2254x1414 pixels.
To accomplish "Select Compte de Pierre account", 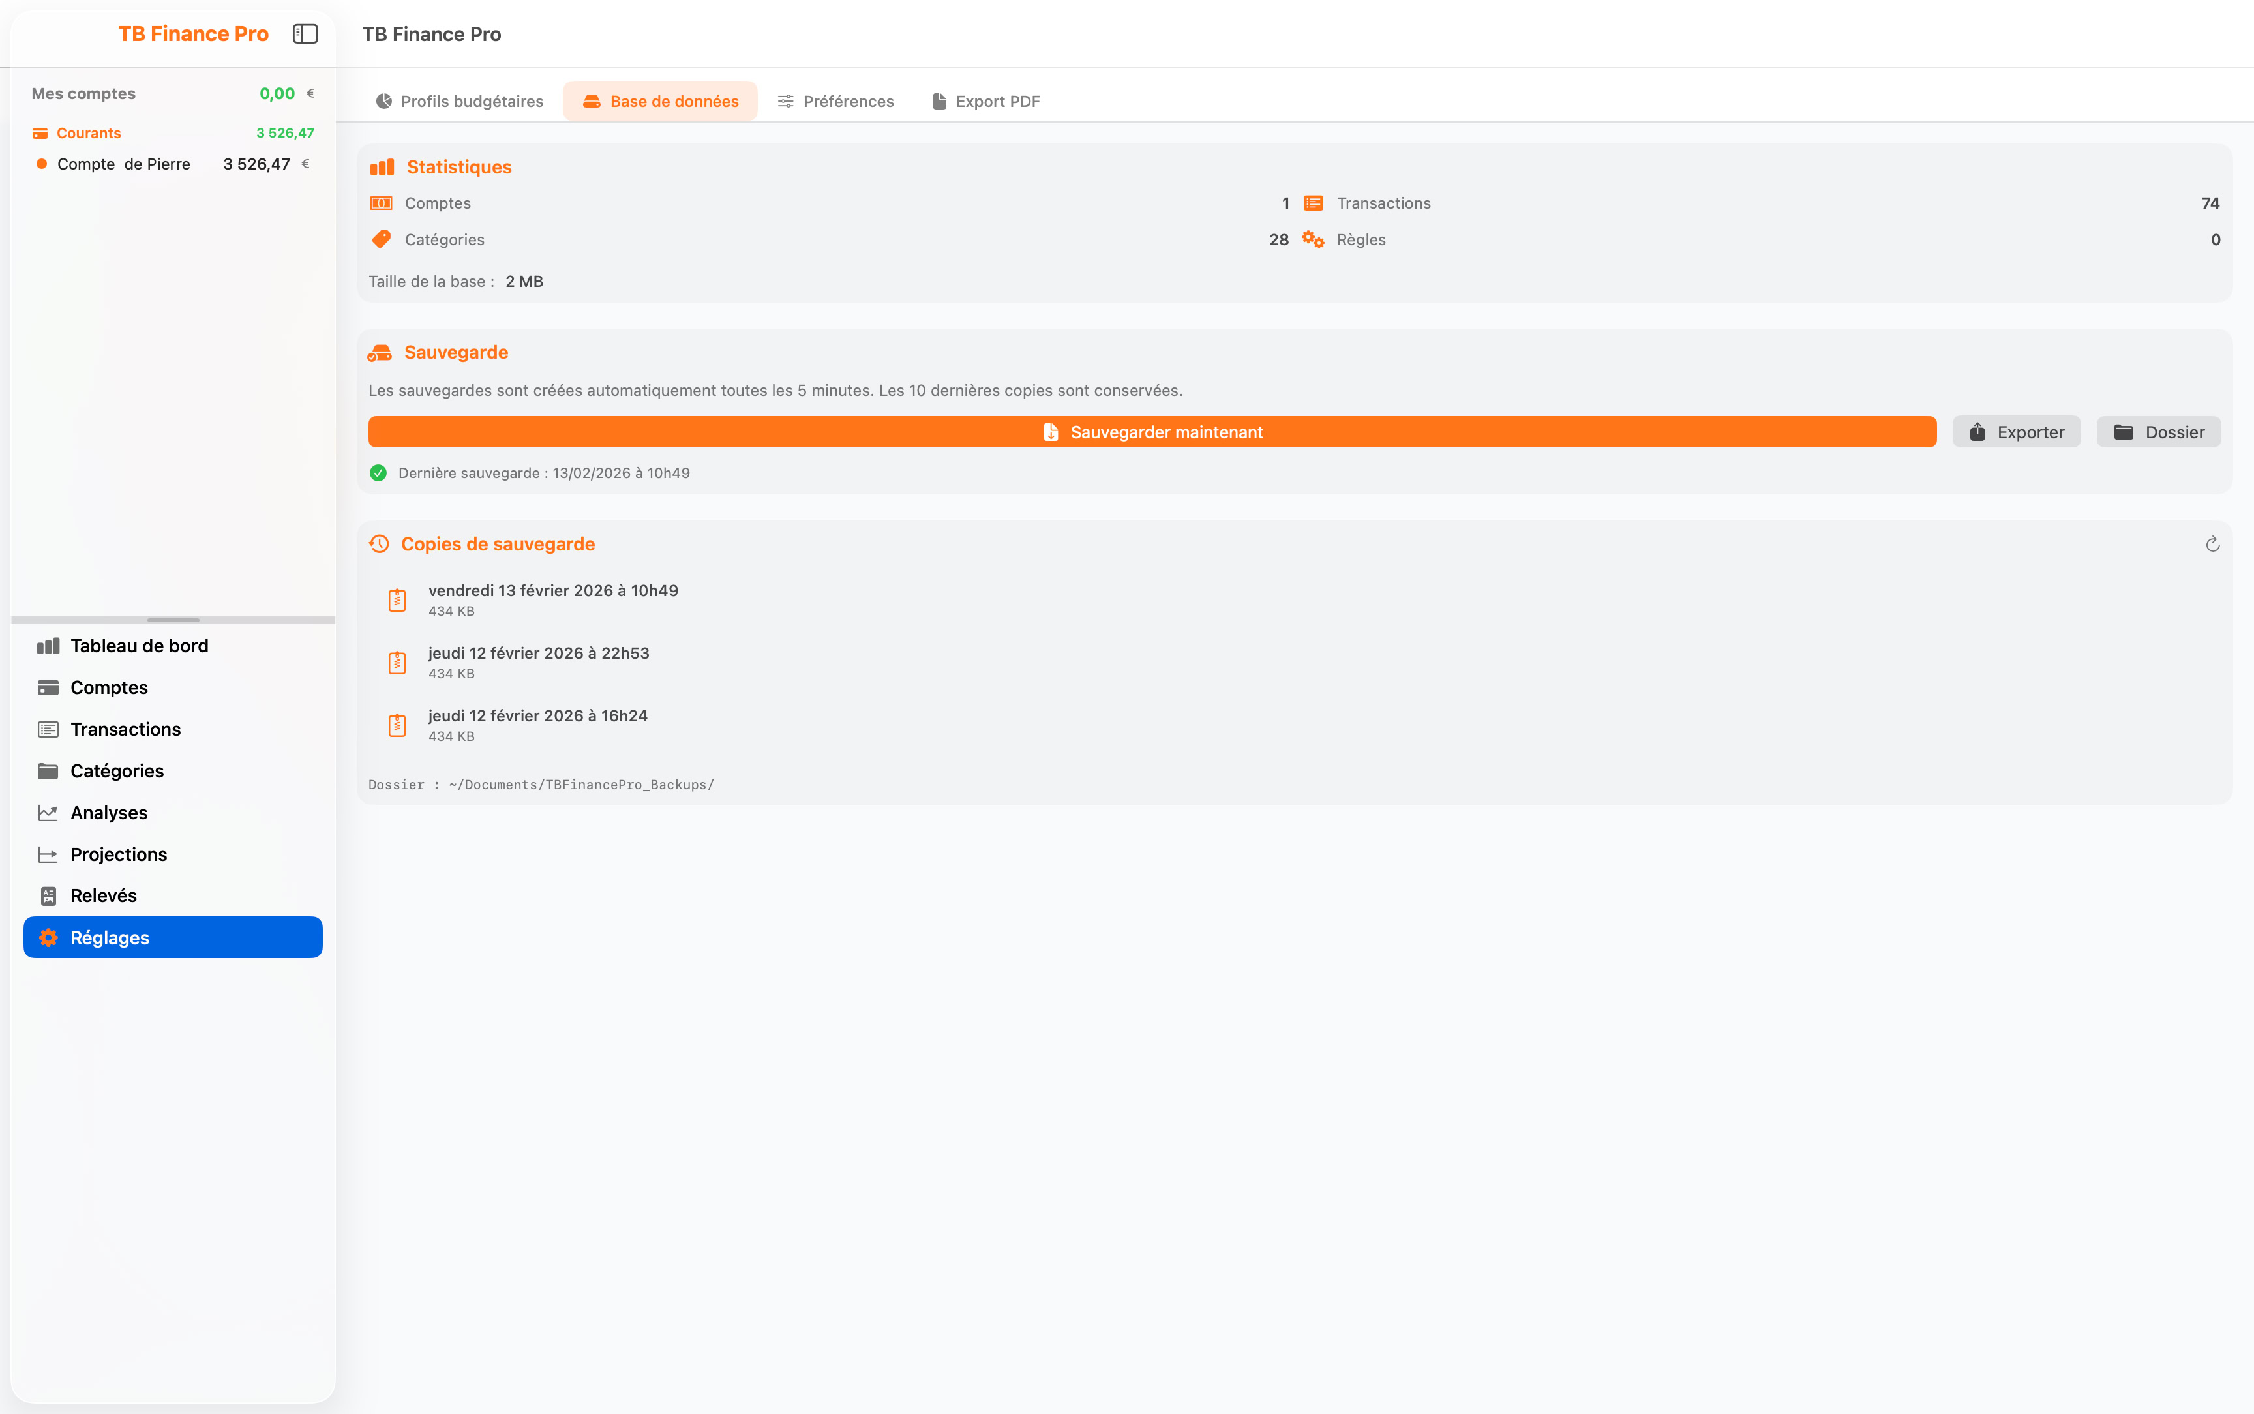I will click(123, 164).
